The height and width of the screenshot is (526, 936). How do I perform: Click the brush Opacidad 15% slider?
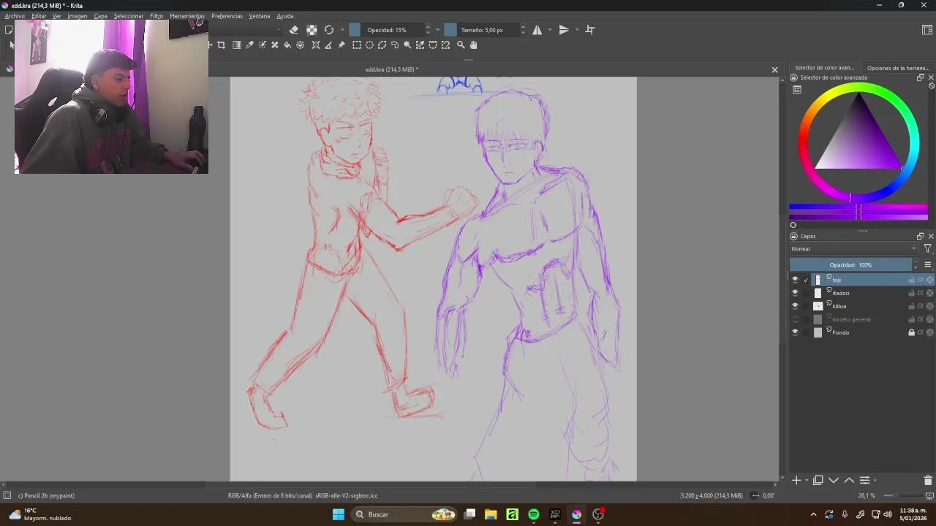click(387, 30)
